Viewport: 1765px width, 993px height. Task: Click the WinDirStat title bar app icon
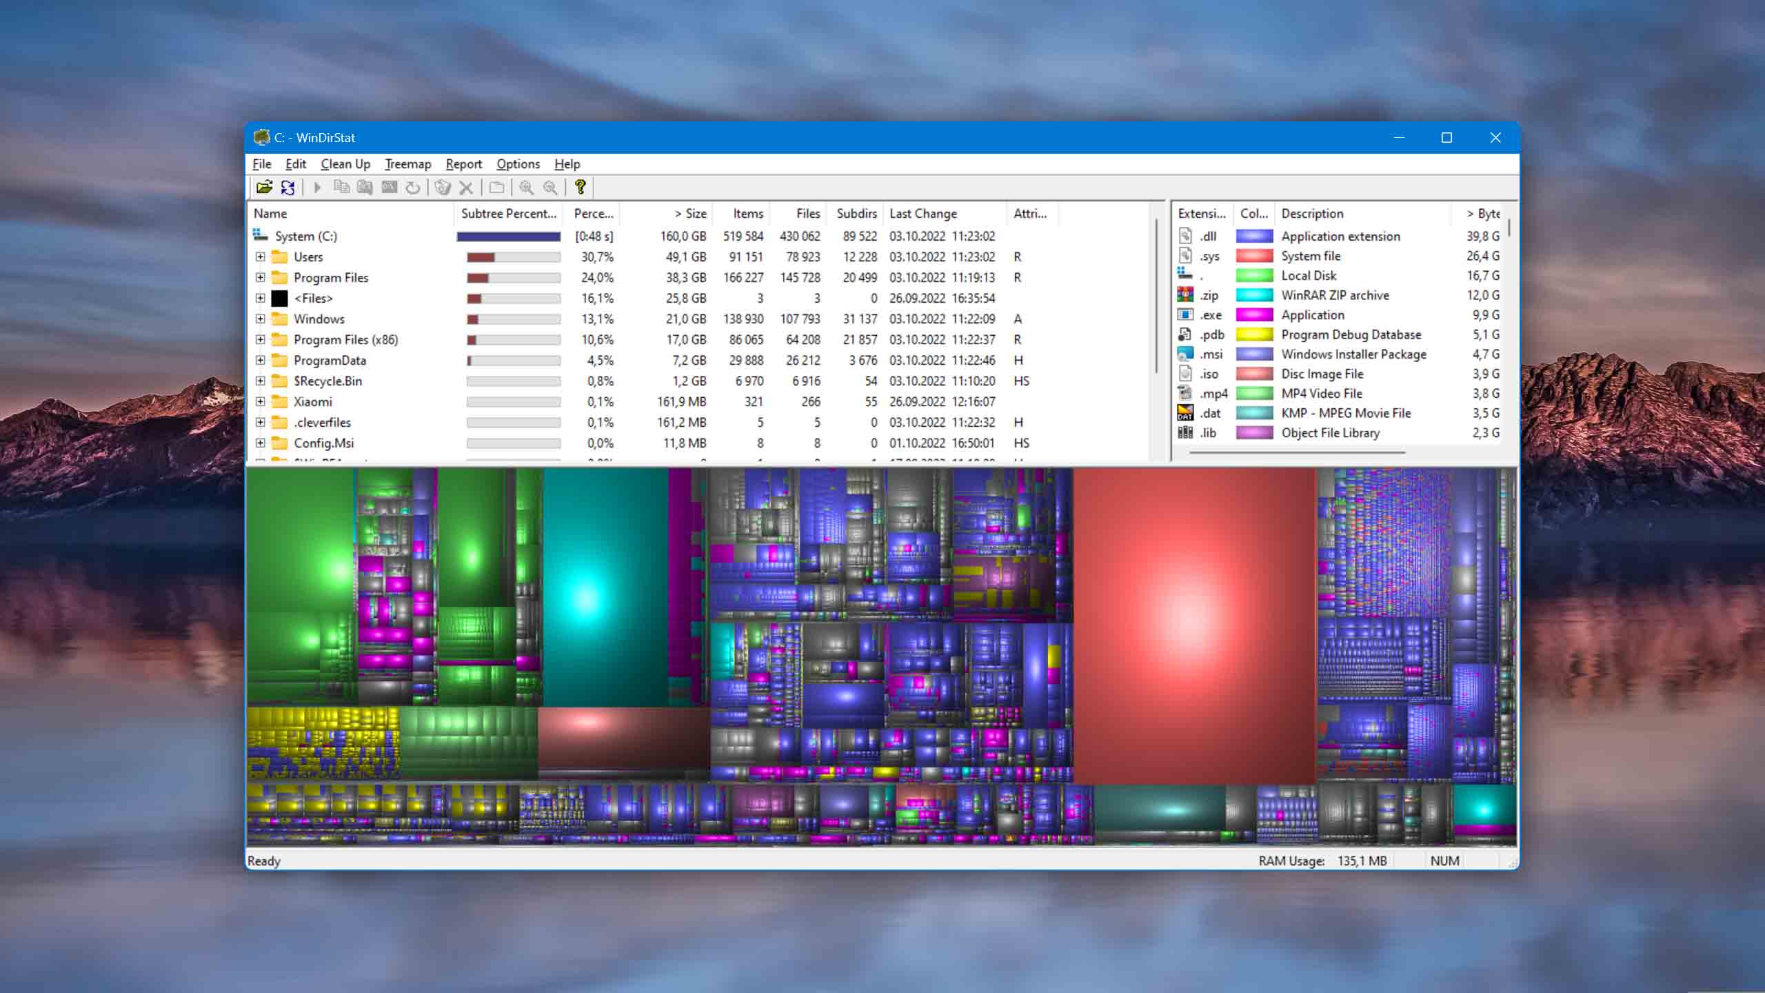coord(261,137)
